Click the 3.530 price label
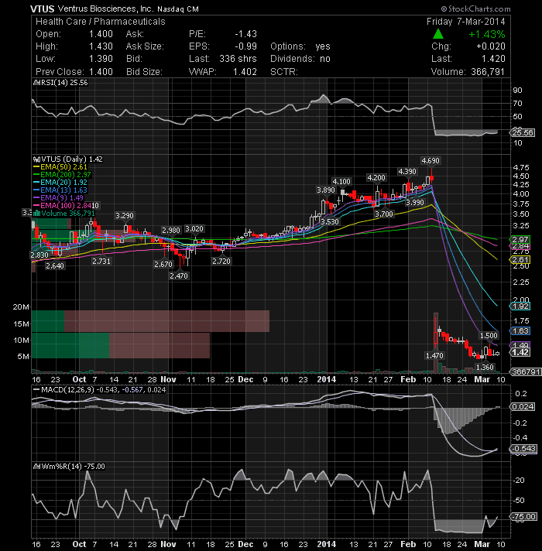Image resolution: width=542 pixels, height=551 pixels. click(x=330, y=222)
